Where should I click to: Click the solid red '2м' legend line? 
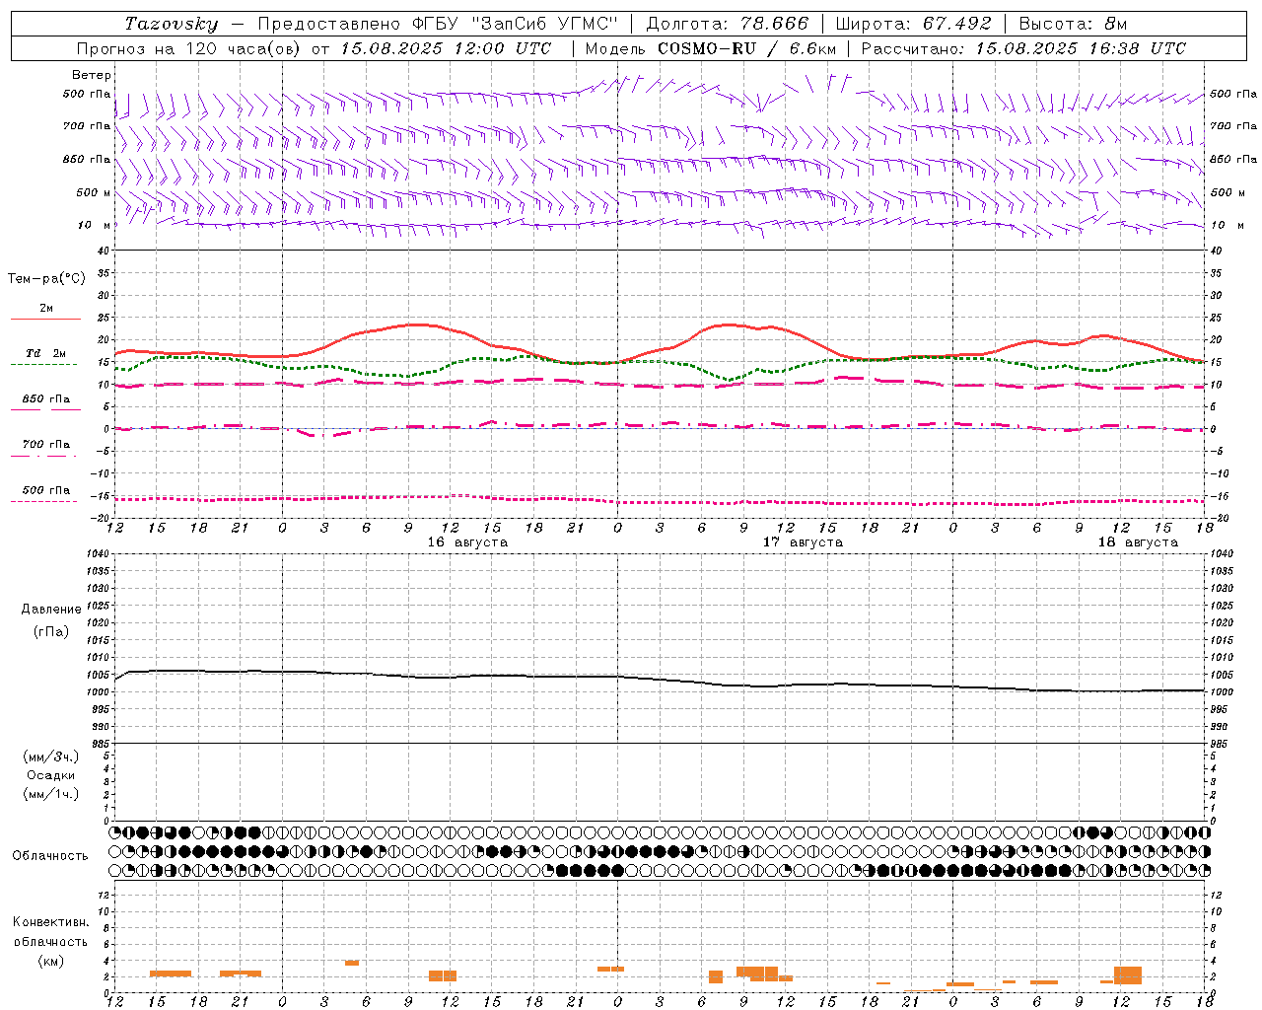[46, 319]
